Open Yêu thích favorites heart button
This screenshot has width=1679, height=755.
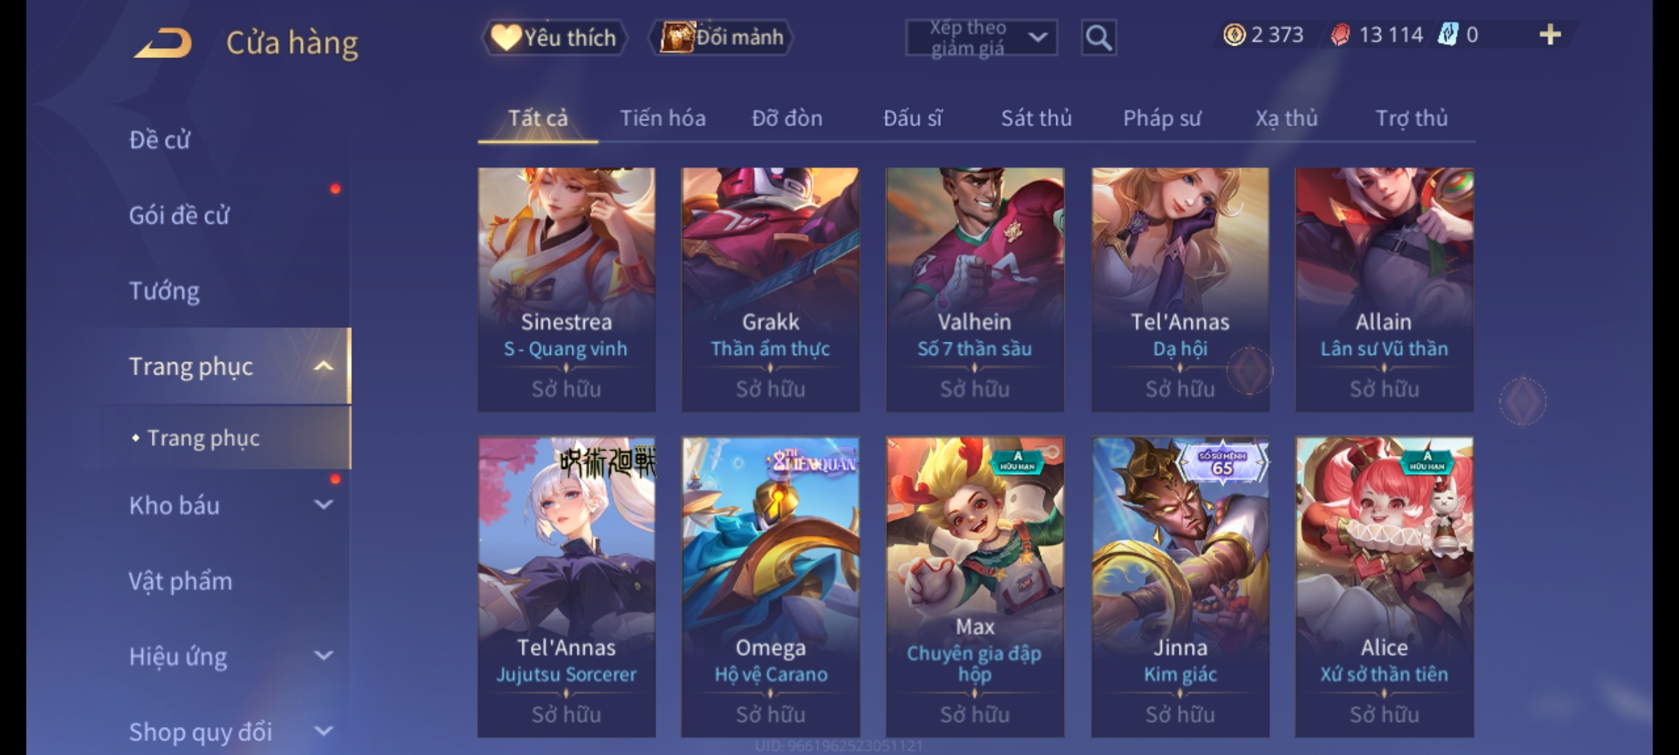click(554, 38)
